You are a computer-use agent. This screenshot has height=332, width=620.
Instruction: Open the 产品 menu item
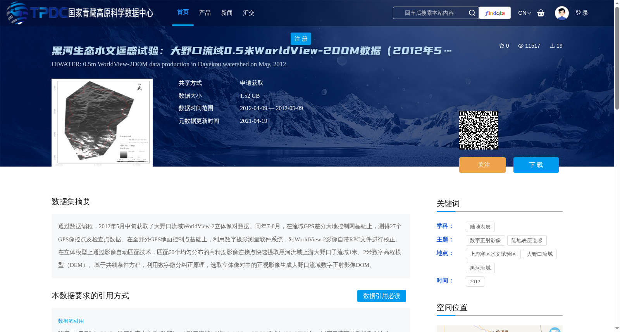click(x=205, y=13)
